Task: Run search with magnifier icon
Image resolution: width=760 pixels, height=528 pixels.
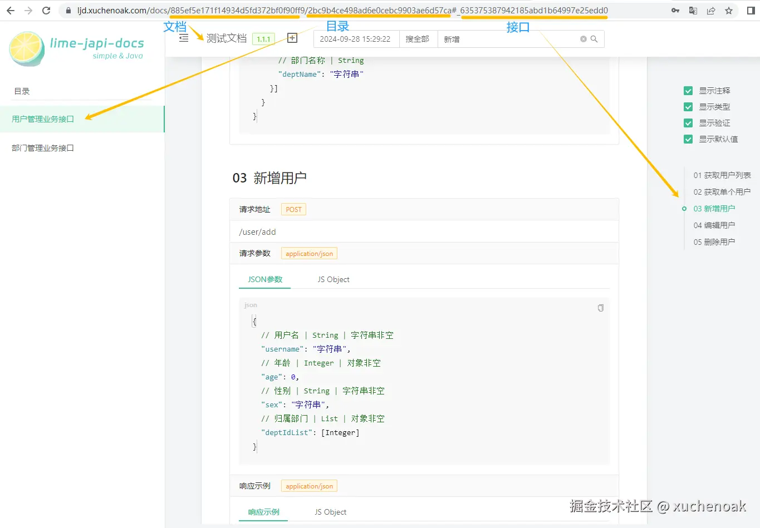Action: click(594, 39)
